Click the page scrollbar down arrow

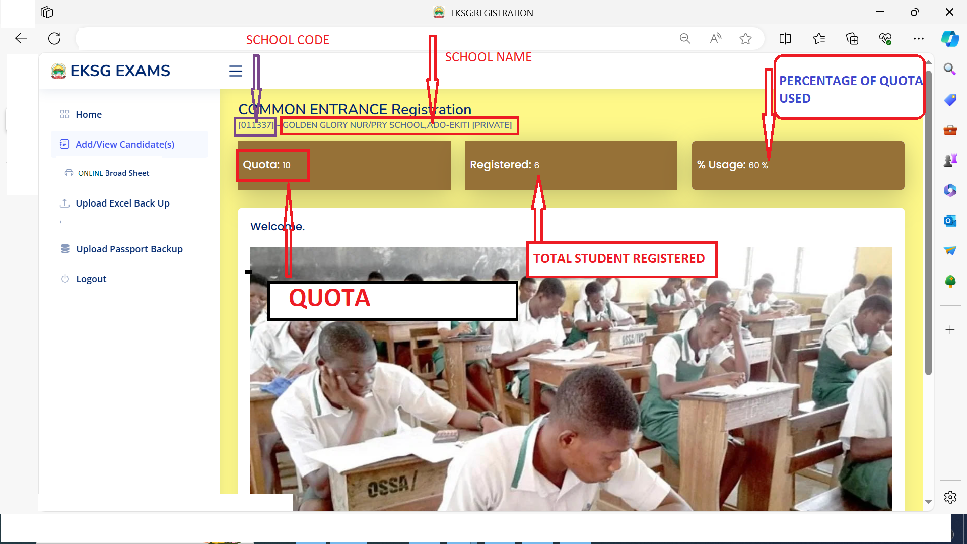pyautogui.click(x=928, y=502)
